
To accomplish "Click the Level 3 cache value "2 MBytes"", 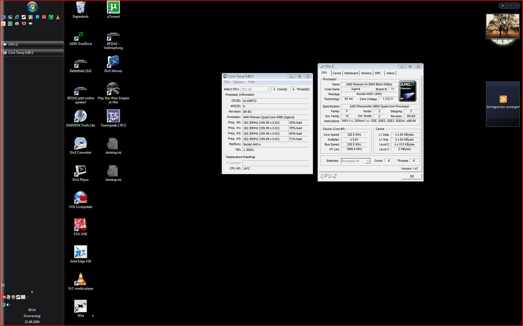I will (x=404, y=149).
